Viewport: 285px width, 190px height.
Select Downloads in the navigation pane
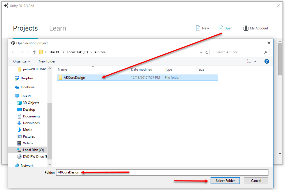[x=31, y=123]
